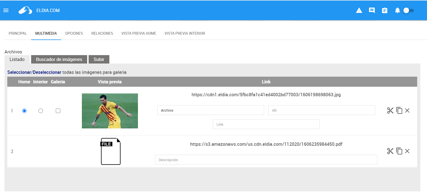The width and height of the screenshot is (427, 195).
Task: Click the warning triangle alert icon
Action: tap(359, 10)
